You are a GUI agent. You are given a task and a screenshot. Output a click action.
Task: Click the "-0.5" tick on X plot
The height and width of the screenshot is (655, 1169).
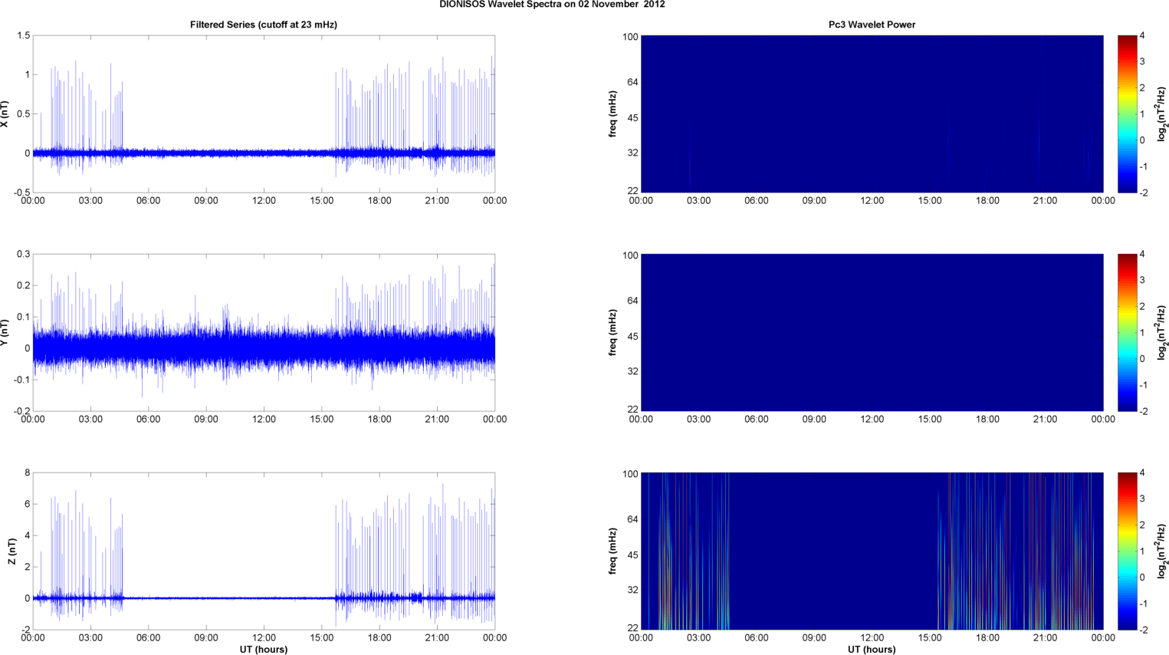[x=21, y=193]
